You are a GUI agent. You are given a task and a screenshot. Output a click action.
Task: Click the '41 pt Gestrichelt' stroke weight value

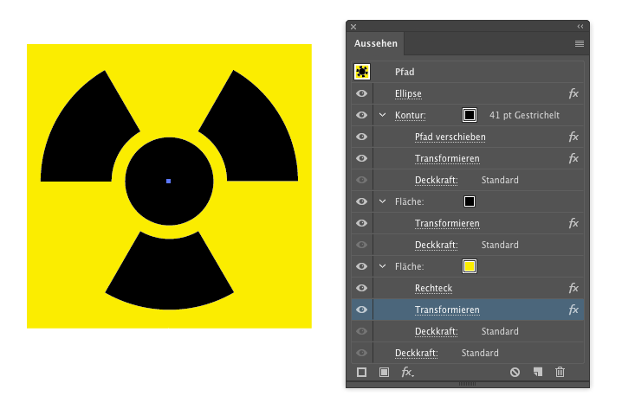tap(524, 115)
